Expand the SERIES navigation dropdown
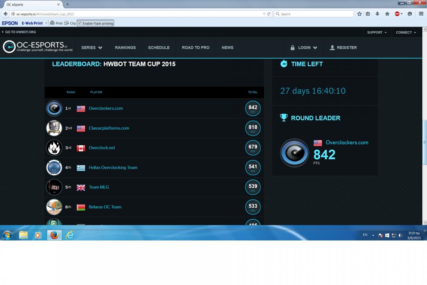 pos(92,47)
